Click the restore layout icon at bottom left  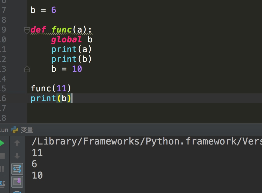(x=3, y=185)
